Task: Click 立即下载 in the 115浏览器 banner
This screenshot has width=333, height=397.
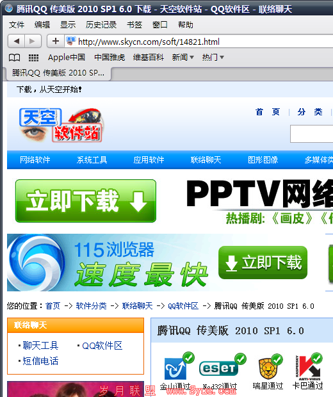Action: [x=263, y=263]
